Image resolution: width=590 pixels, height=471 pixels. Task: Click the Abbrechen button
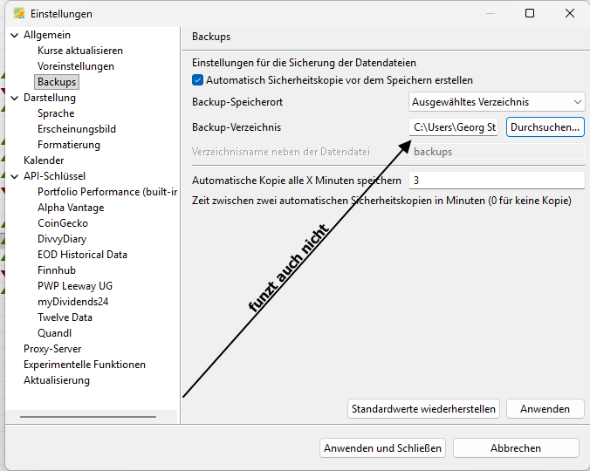click(516, 448)
